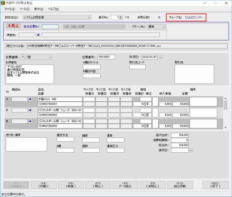Viewport: 232px width, 197px height.
Task: Click the 取引先コード field
Action: 137,67
